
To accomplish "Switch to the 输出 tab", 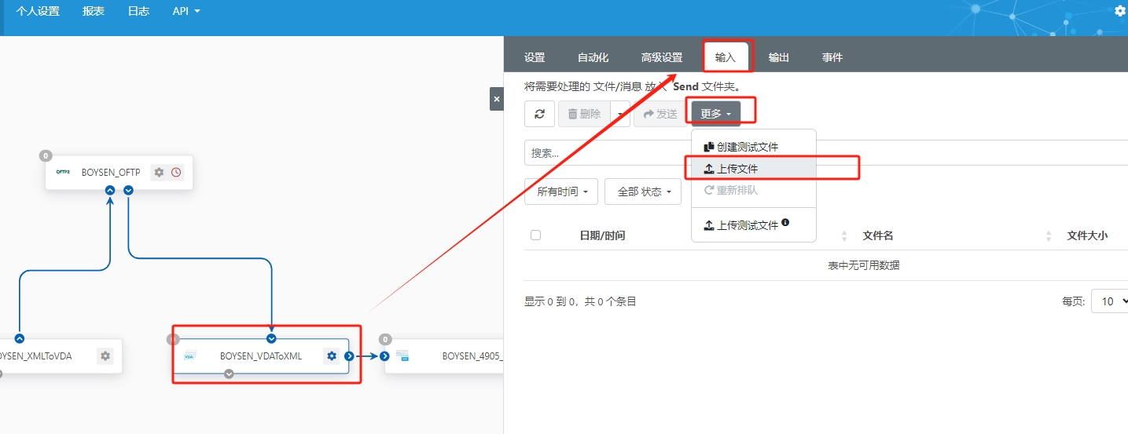I will pyautogui.click(x=778, y=57).
